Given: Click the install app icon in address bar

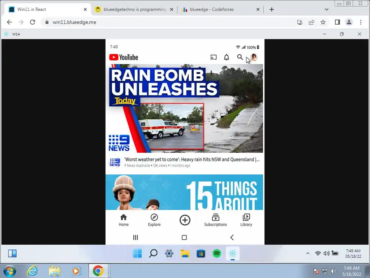Looking at the screenshot, I should click(300, 22).
